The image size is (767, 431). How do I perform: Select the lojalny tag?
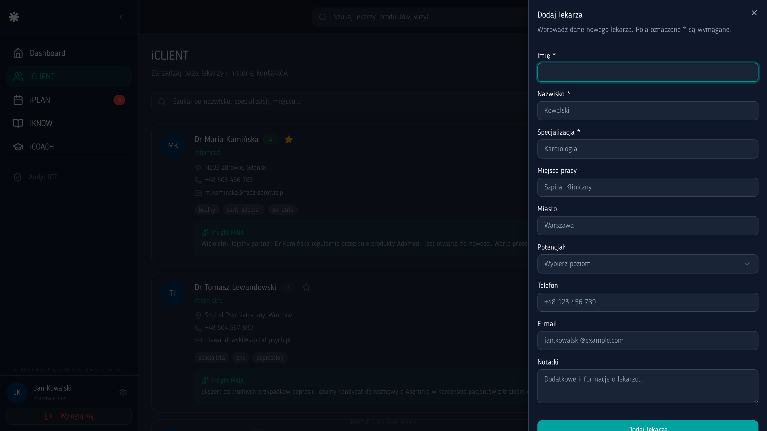207,210
